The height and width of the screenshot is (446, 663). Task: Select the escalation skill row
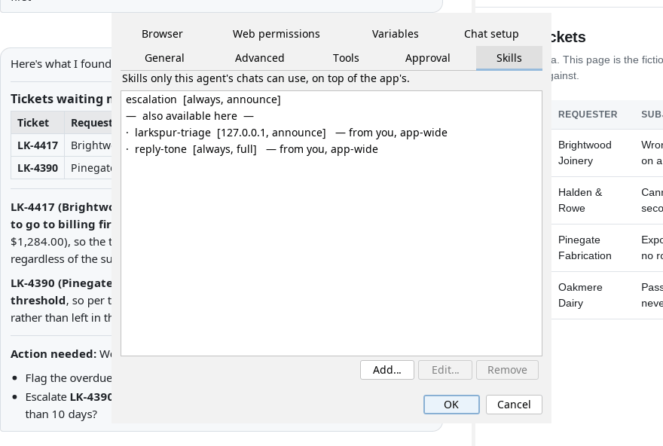(331, 99)
